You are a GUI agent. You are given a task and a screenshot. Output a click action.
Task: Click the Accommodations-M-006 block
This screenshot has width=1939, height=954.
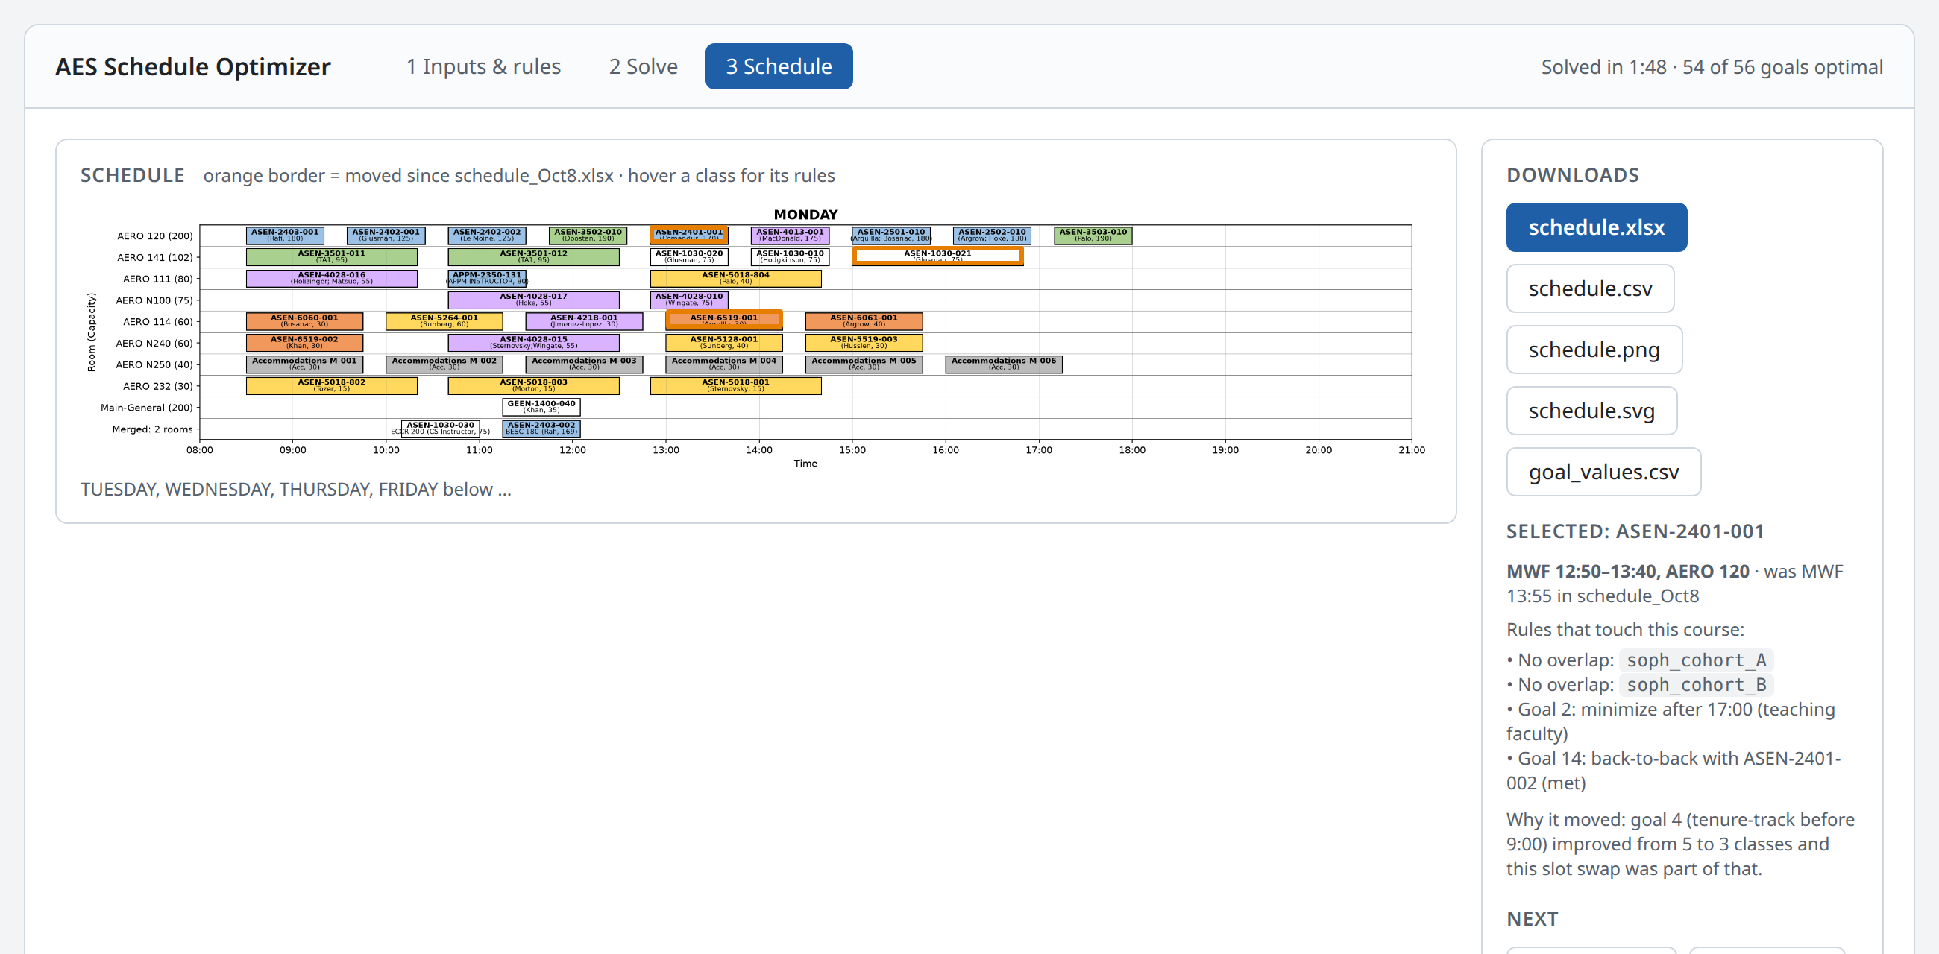1004,364
